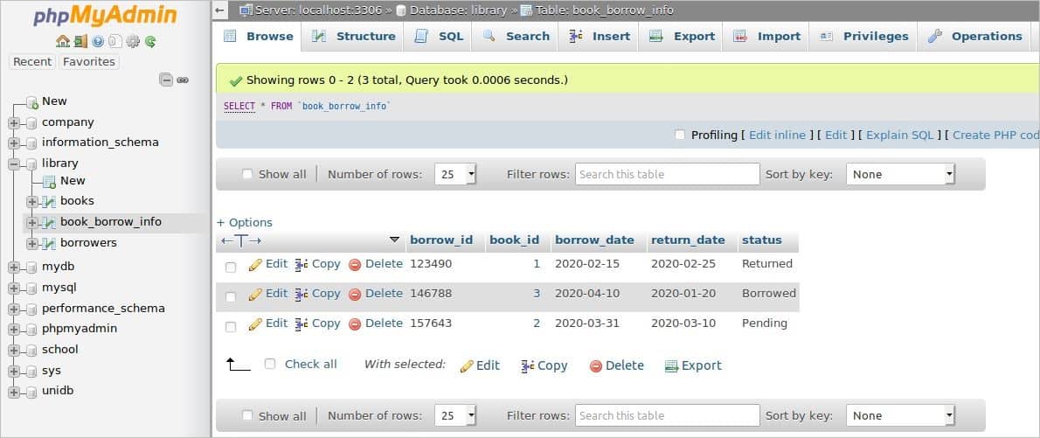Go to the Insert tab

coord(599,37)
